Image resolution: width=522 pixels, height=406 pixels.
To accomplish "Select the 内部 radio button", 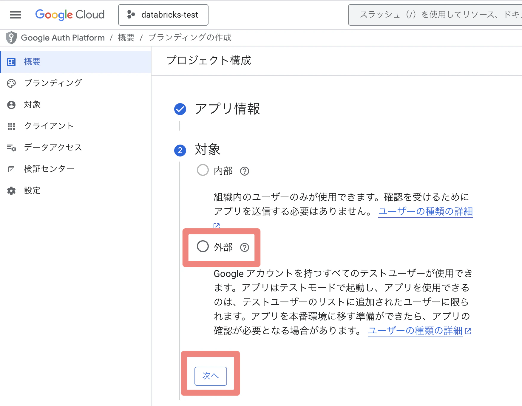I will [203, 170].
